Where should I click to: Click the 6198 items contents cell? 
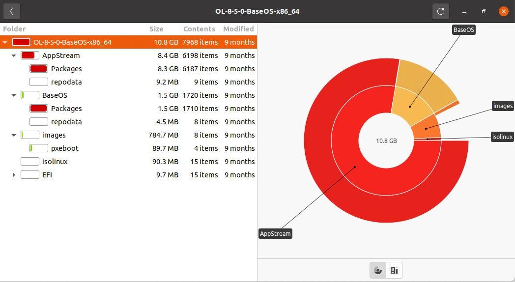pyautogui.click(x=200, y=56)
